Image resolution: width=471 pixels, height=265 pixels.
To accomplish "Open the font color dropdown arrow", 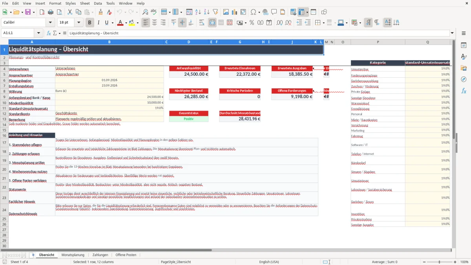I will point(126,23).
